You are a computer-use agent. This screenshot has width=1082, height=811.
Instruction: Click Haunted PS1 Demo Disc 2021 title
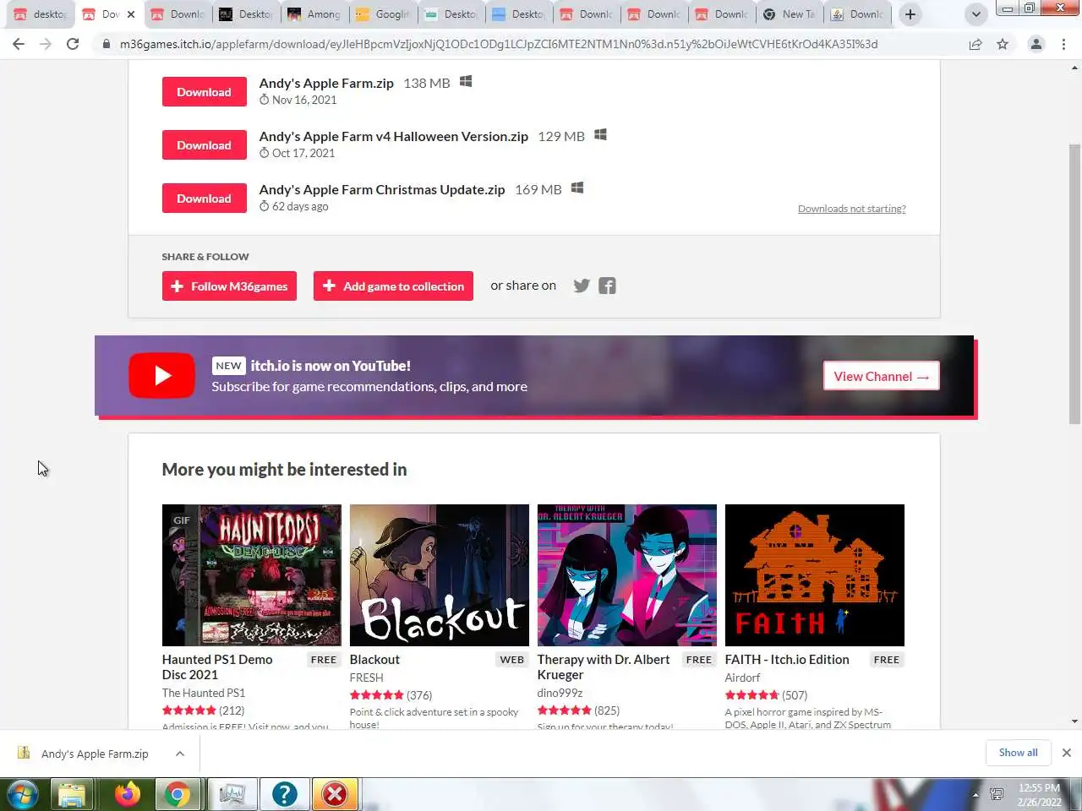click(217, 667)
